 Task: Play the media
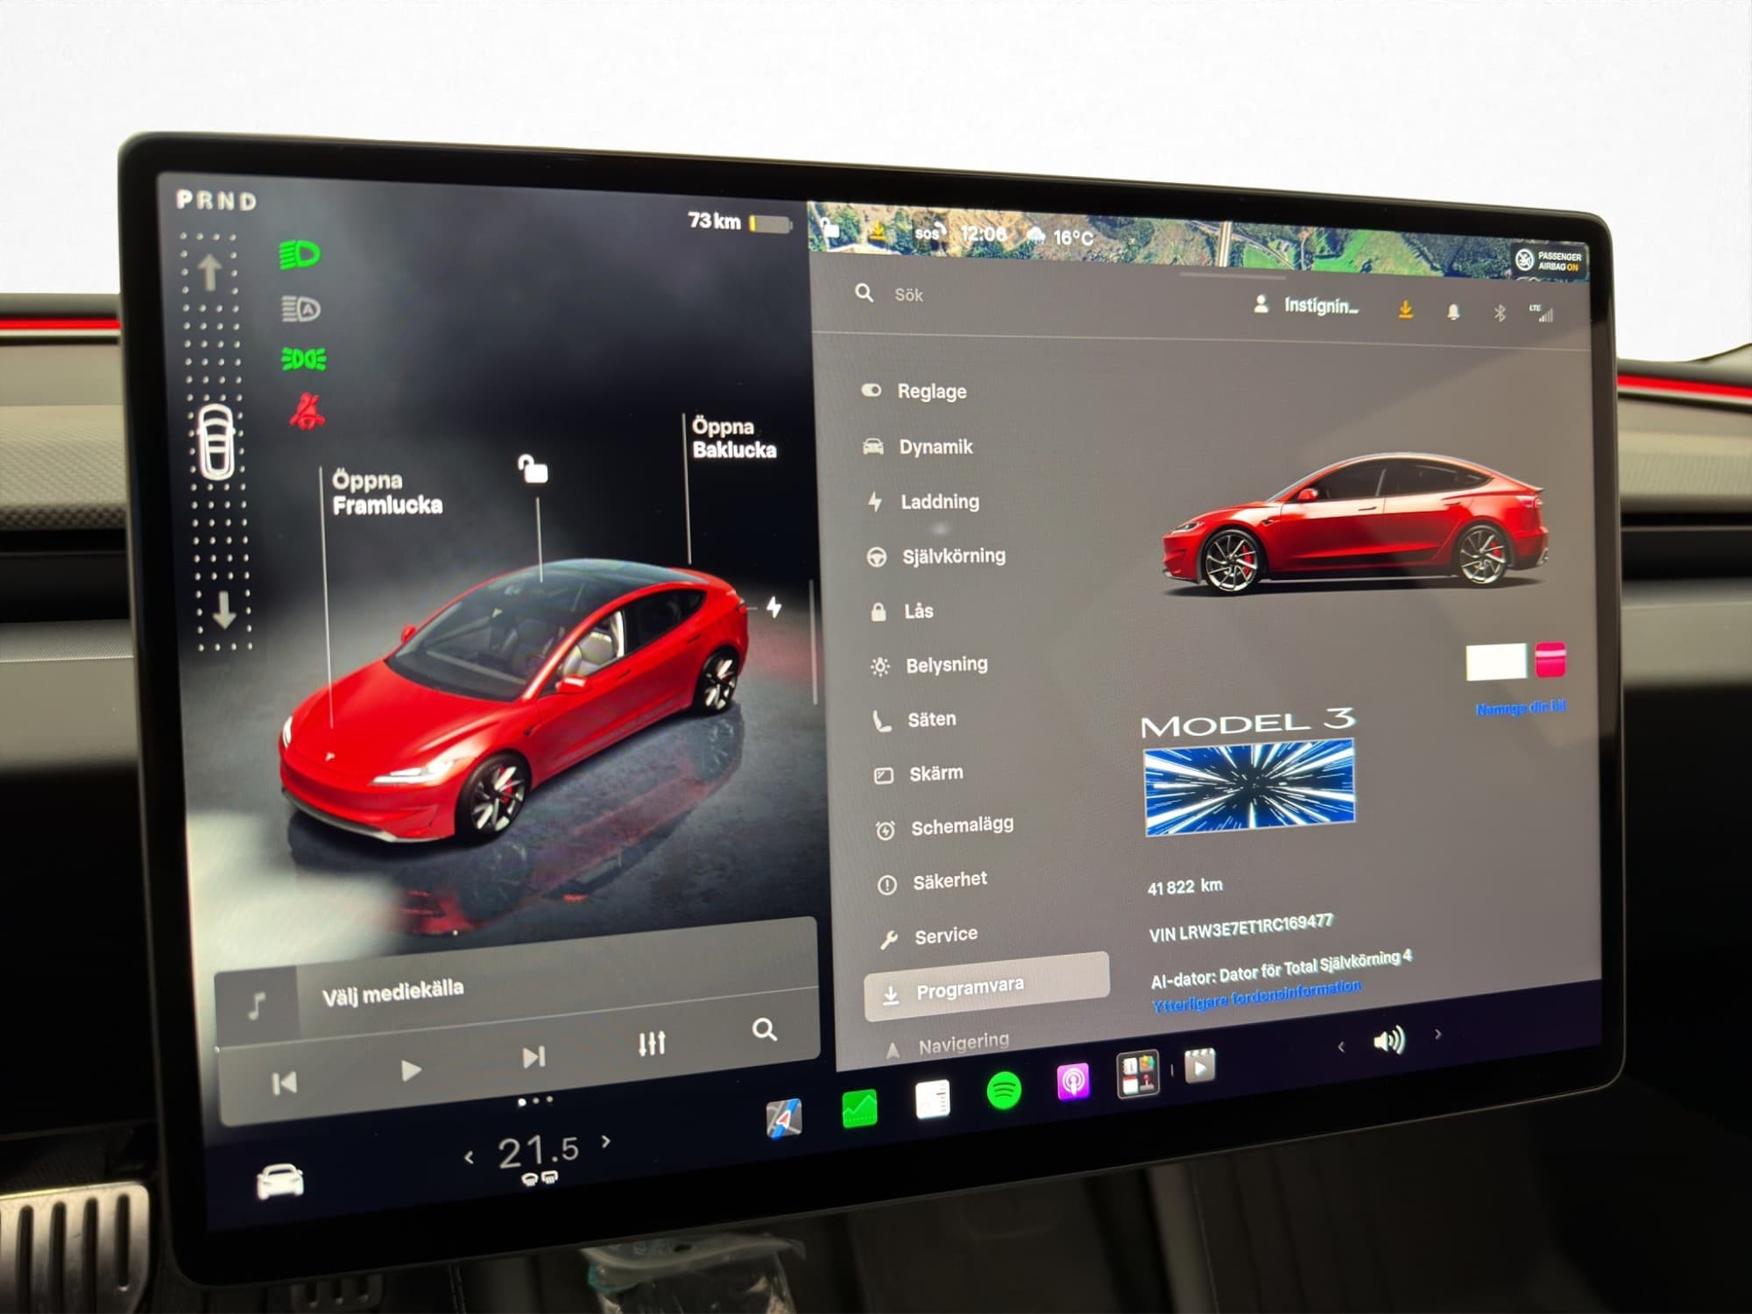click(x=411, y=1070)
